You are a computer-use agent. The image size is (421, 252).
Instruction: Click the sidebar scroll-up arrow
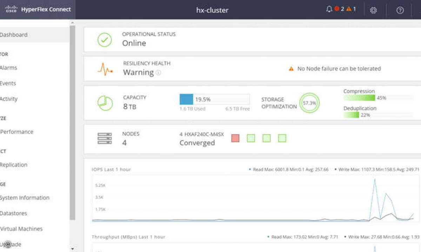tap(73, 23)
